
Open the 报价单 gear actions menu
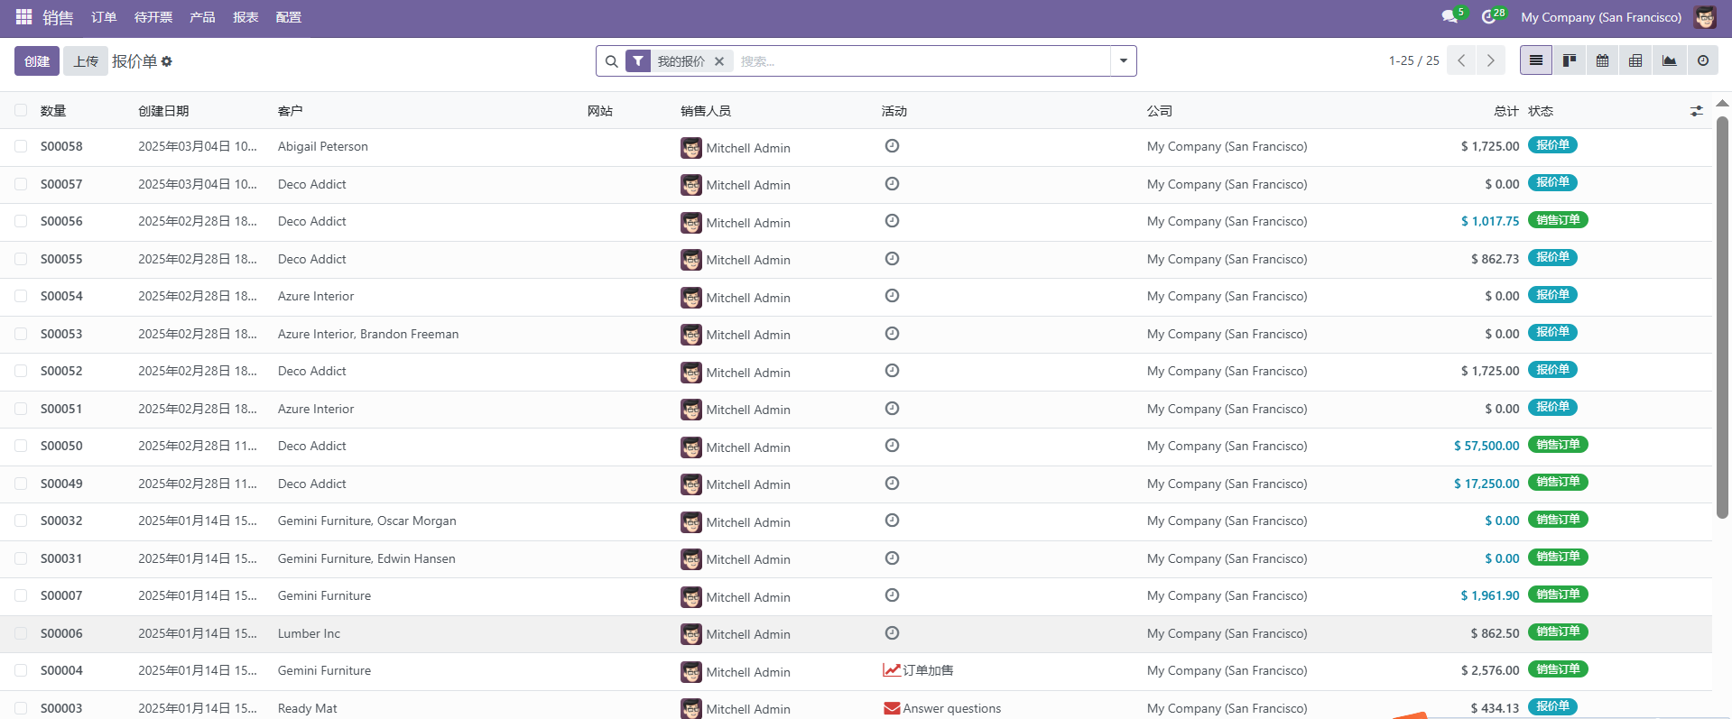[x=167, y=61]
